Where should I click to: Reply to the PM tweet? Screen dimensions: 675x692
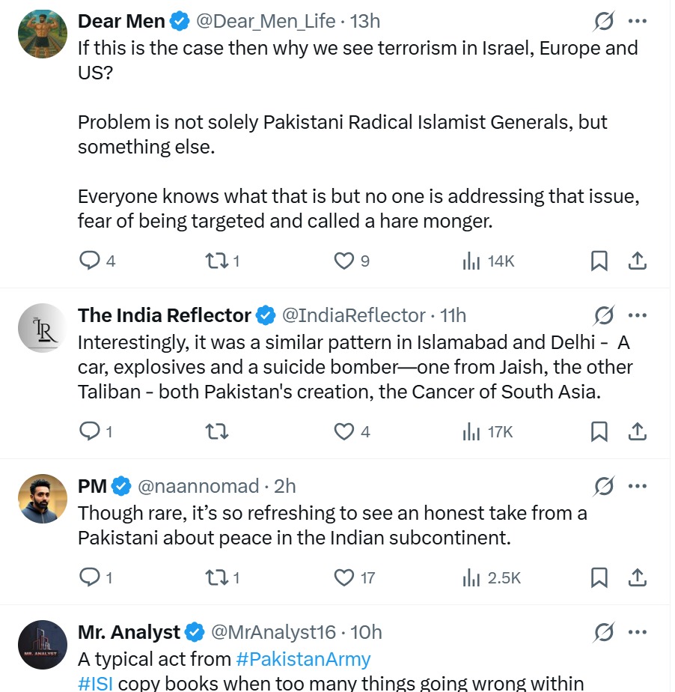(x=90, y=577)
